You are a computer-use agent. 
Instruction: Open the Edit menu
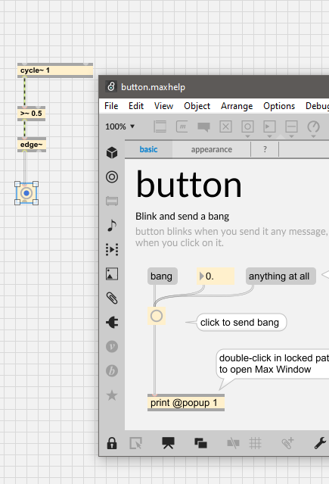(136, 106)
